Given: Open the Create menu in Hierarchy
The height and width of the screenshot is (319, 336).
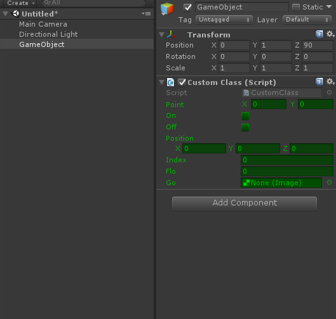Looking at the screenshot, I should coord(20,3).
